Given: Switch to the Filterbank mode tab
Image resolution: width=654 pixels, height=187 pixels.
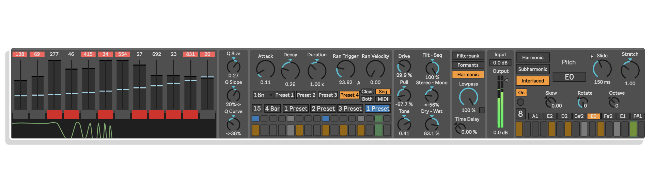Looking at the screenshot, I should (x=468, y=56).
